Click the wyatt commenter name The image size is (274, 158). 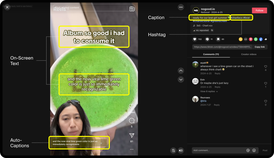(203, 63)
